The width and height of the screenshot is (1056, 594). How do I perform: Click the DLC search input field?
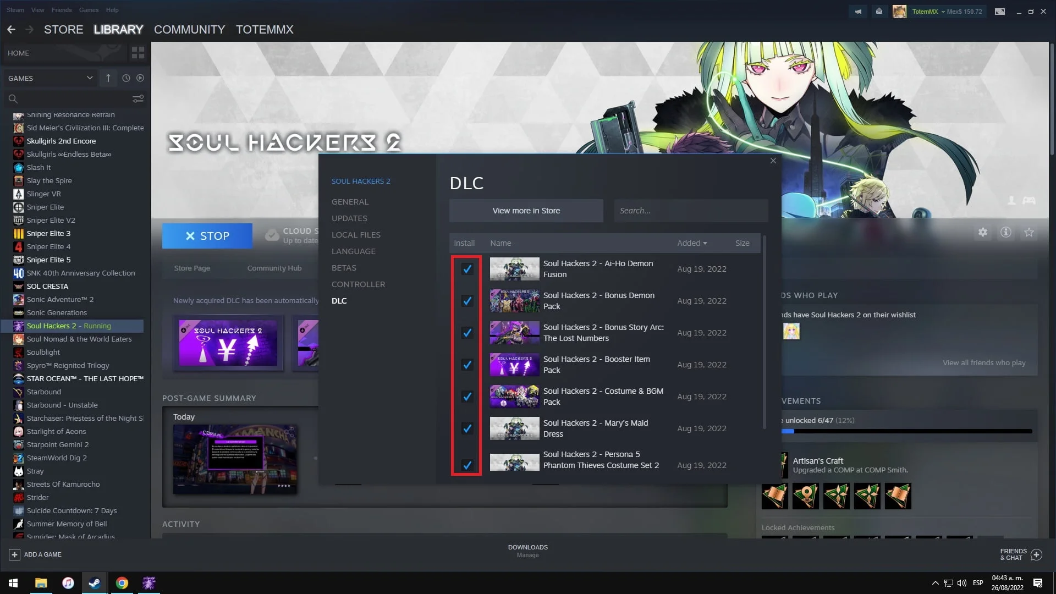tap(689, 210)
